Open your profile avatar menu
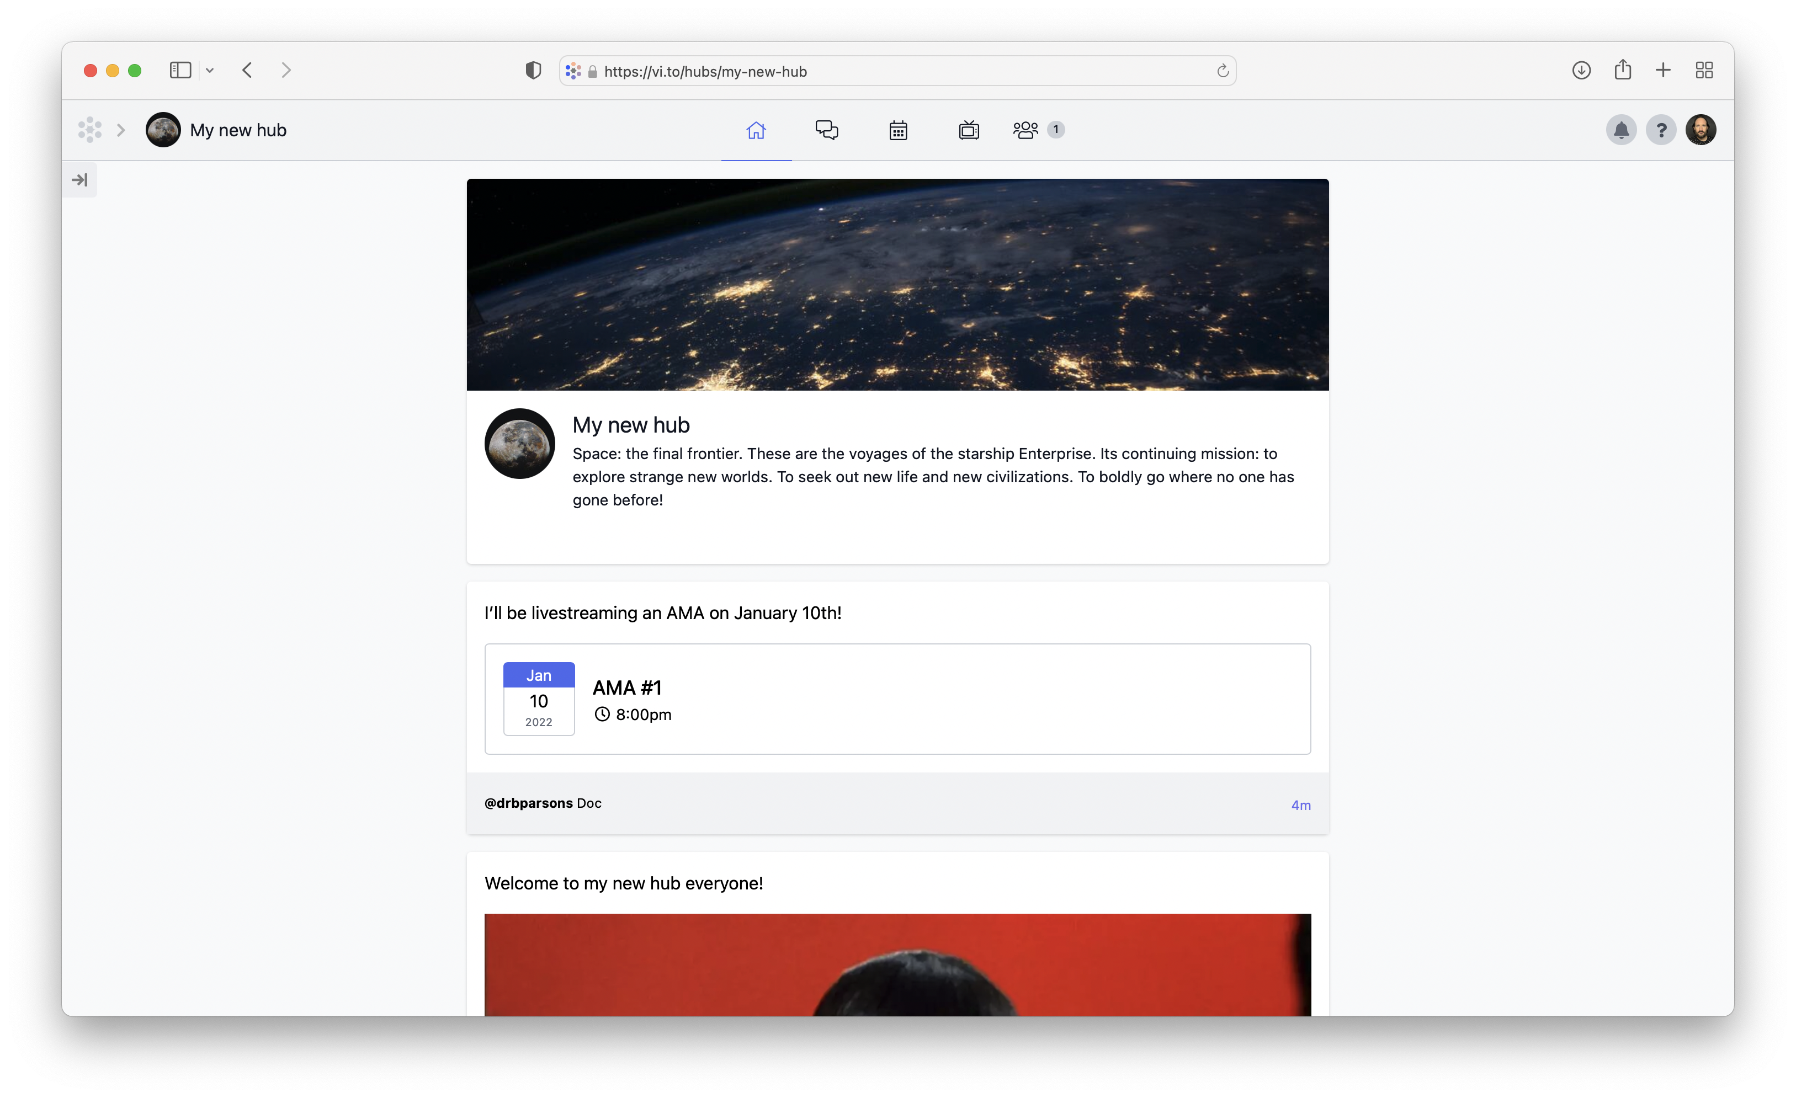Viewport: 1796px width, 1098px height. (1701, 130)
